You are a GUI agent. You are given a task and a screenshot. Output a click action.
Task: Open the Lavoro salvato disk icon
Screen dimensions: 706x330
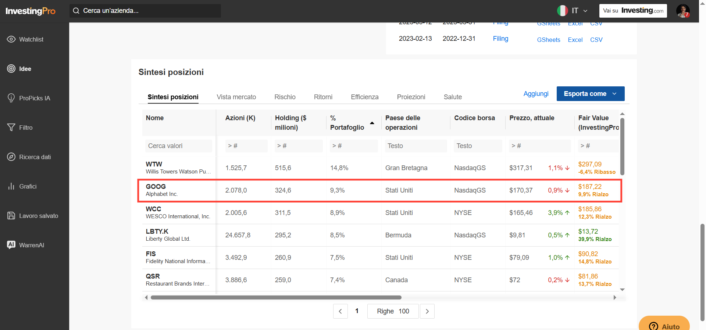pyautogui.click(x=11, y=216)
